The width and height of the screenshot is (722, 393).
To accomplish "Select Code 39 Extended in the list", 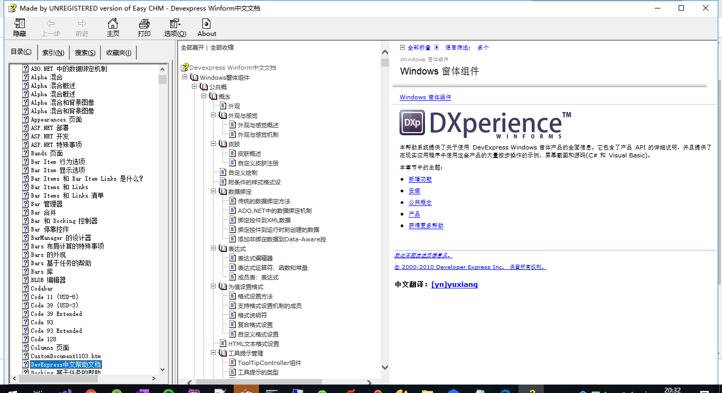I will (57, 314).
